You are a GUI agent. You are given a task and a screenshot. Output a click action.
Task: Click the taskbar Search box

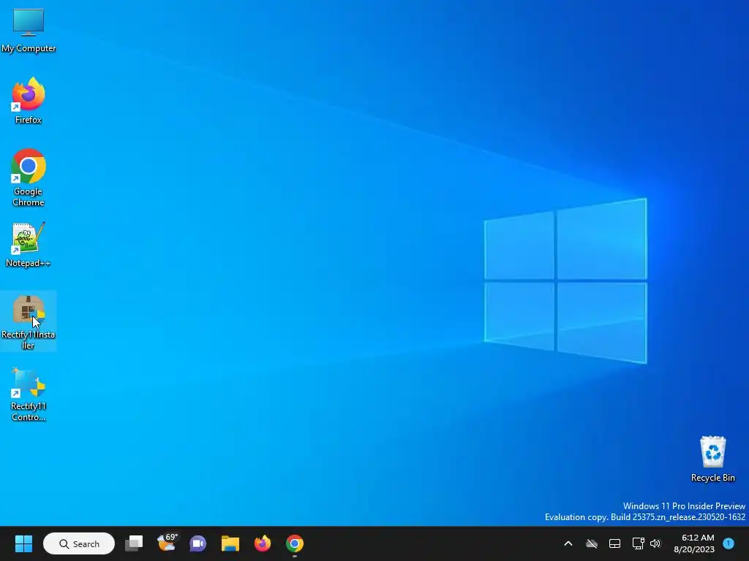coord(79,543)
